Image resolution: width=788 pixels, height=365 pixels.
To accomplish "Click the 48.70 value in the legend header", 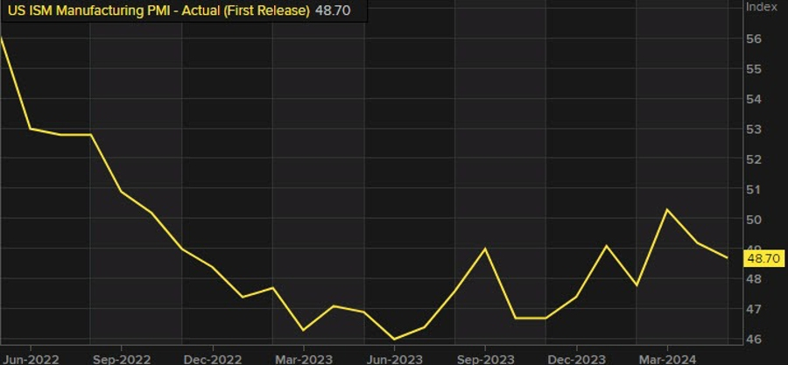I will 332,11.
